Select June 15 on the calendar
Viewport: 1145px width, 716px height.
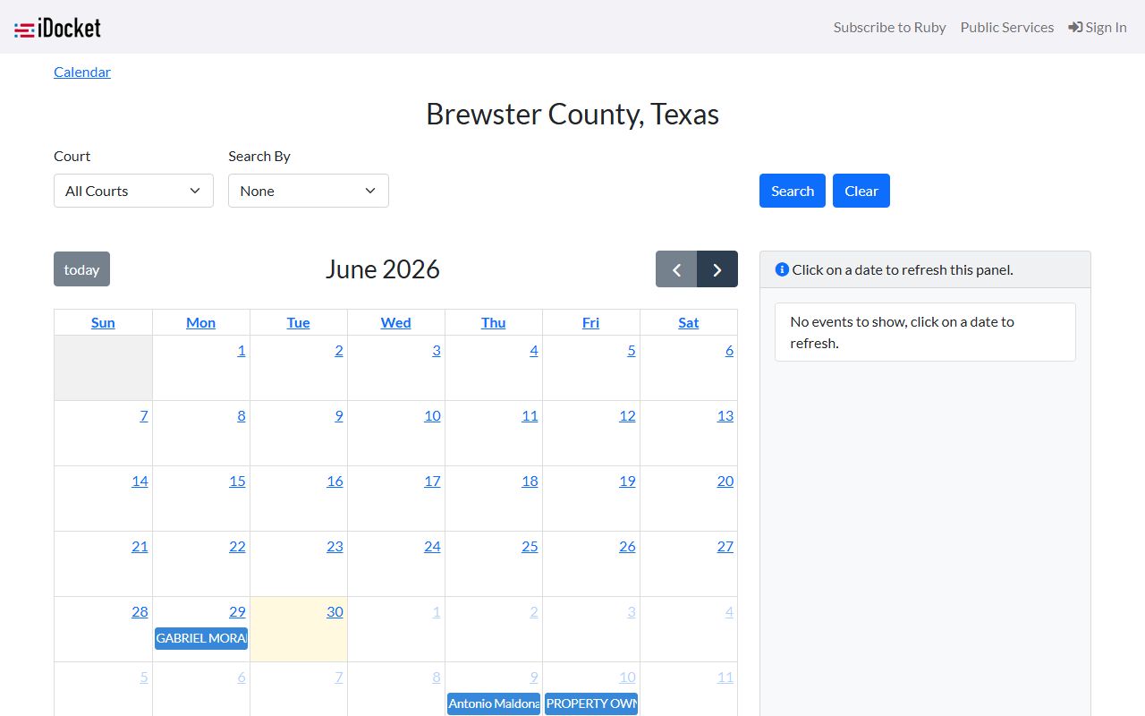(237, 481)
